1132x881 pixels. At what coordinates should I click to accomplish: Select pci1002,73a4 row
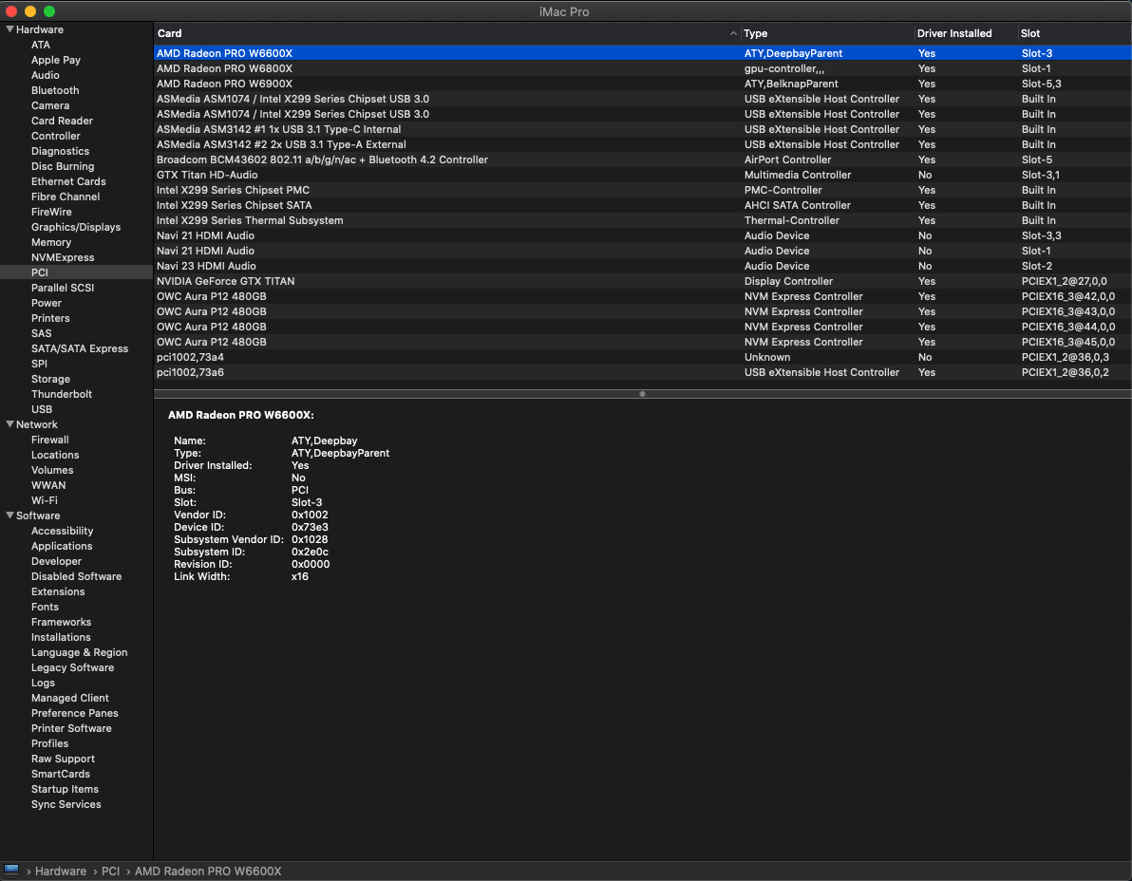click(x=643, y=356)
